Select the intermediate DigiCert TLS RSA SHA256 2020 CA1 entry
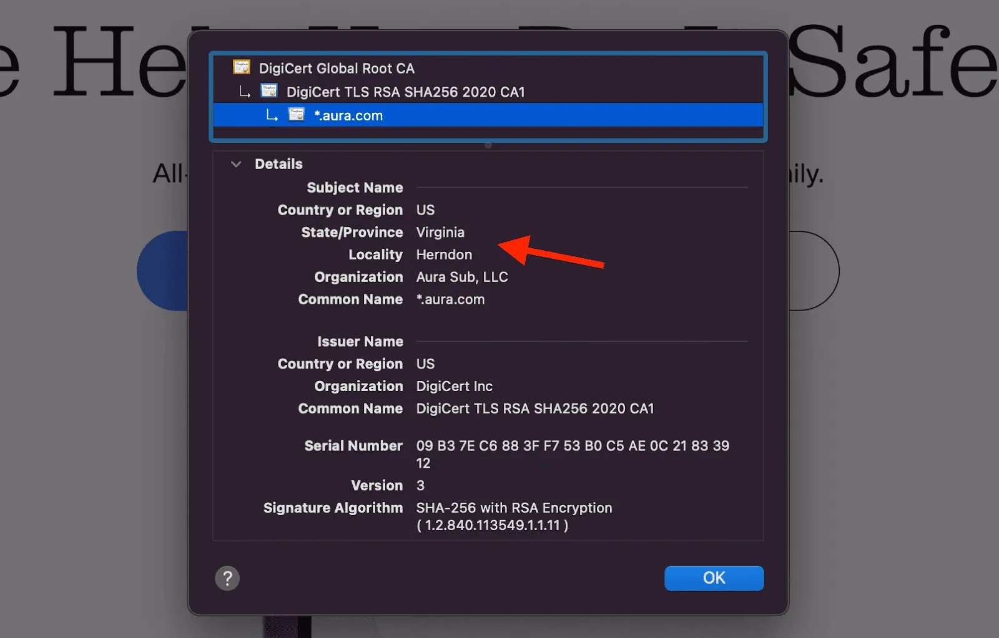This screenshot has width=999, height=638. [406, 92]
